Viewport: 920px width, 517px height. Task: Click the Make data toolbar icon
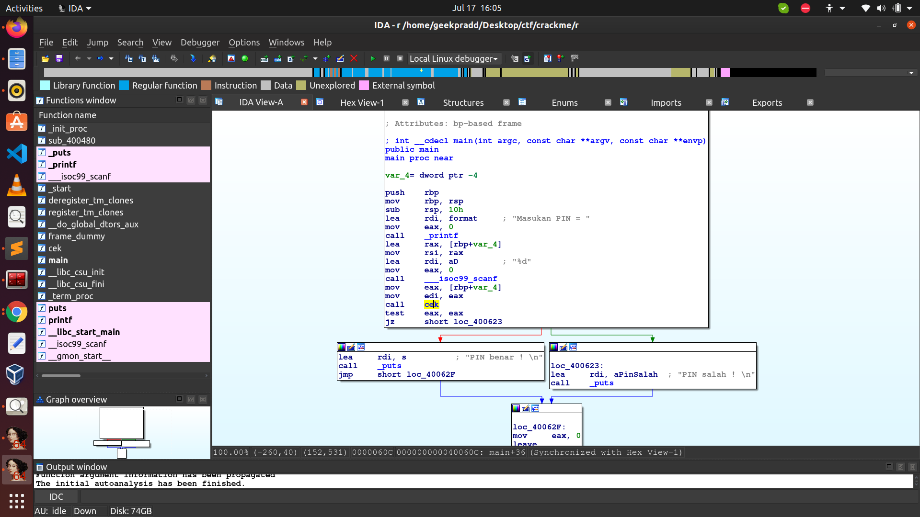coord(278,58)
